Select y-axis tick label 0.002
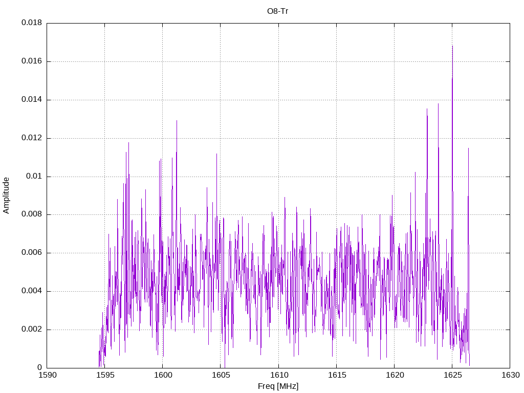Viewport: 524px width, 393px height. (32, 329)
